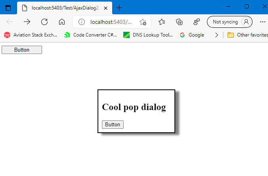Open the home page icon
Screen dimensions: 268x176
(x=62, y=22)
